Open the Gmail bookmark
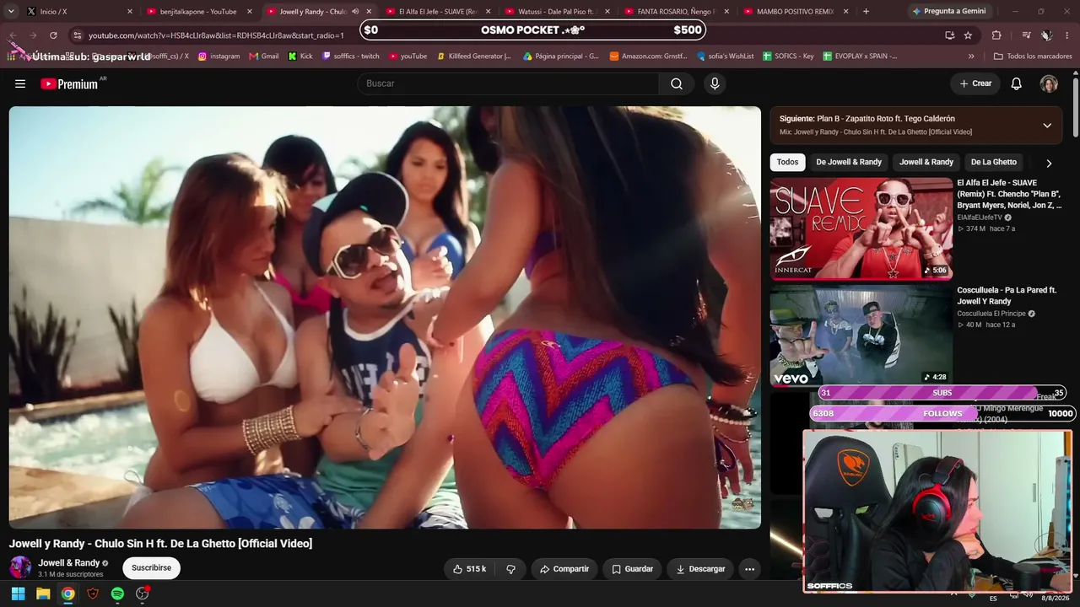Viewport: 1080px width, 607px height. click(x=264, y=56)
